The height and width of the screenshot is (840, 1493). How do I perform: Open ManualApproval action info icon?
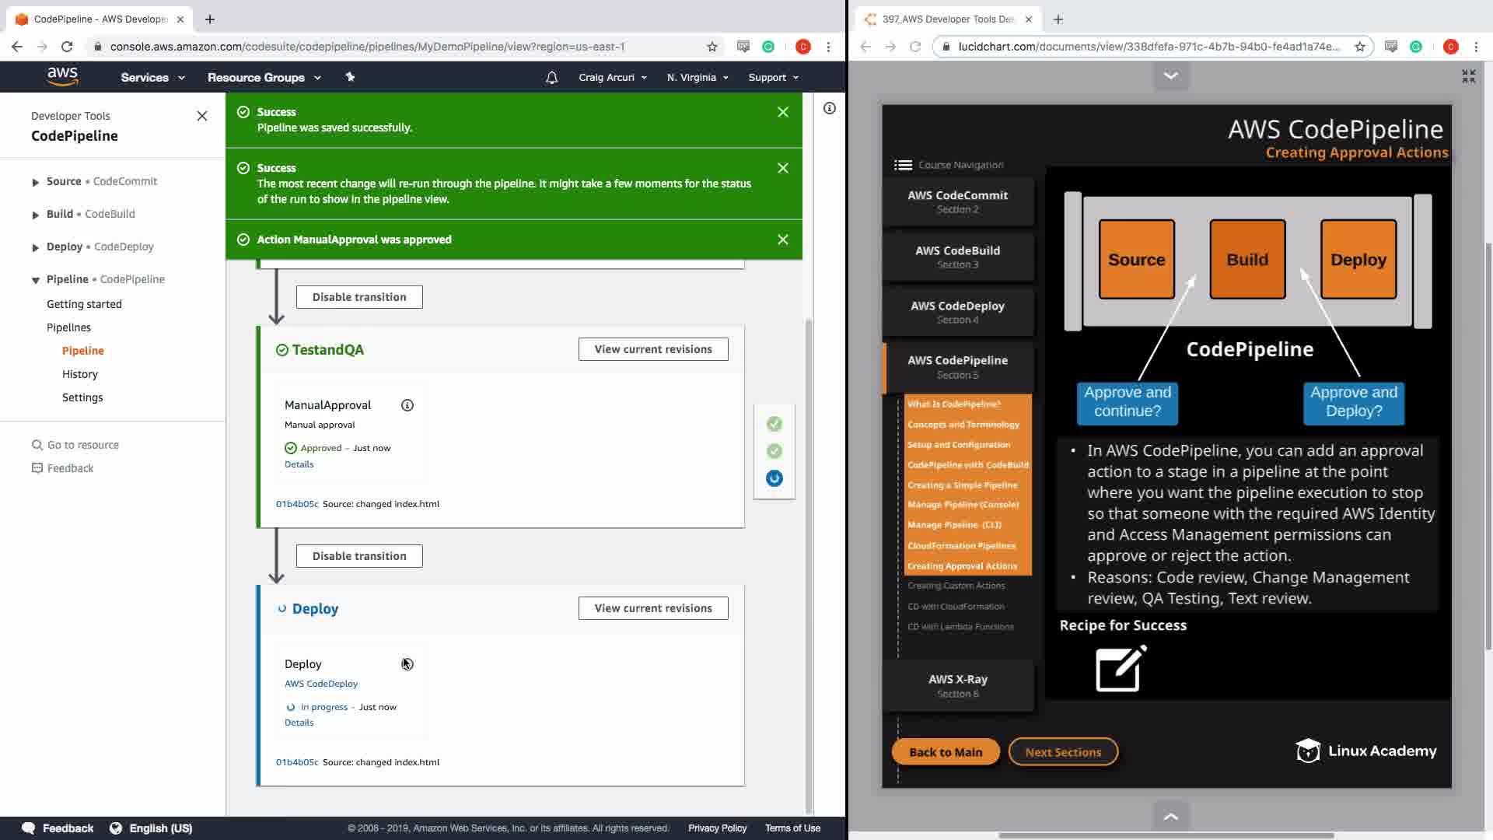(407, 405)
